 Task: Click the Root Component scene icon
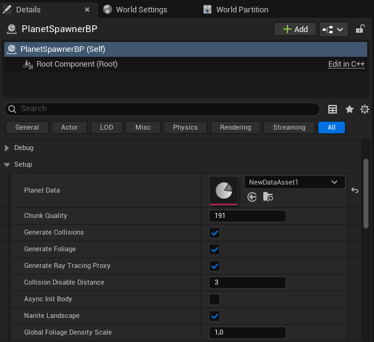[x=28, y=64]
